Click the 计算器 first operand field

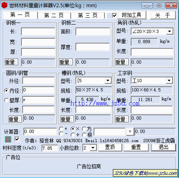(x=40, y=132)
